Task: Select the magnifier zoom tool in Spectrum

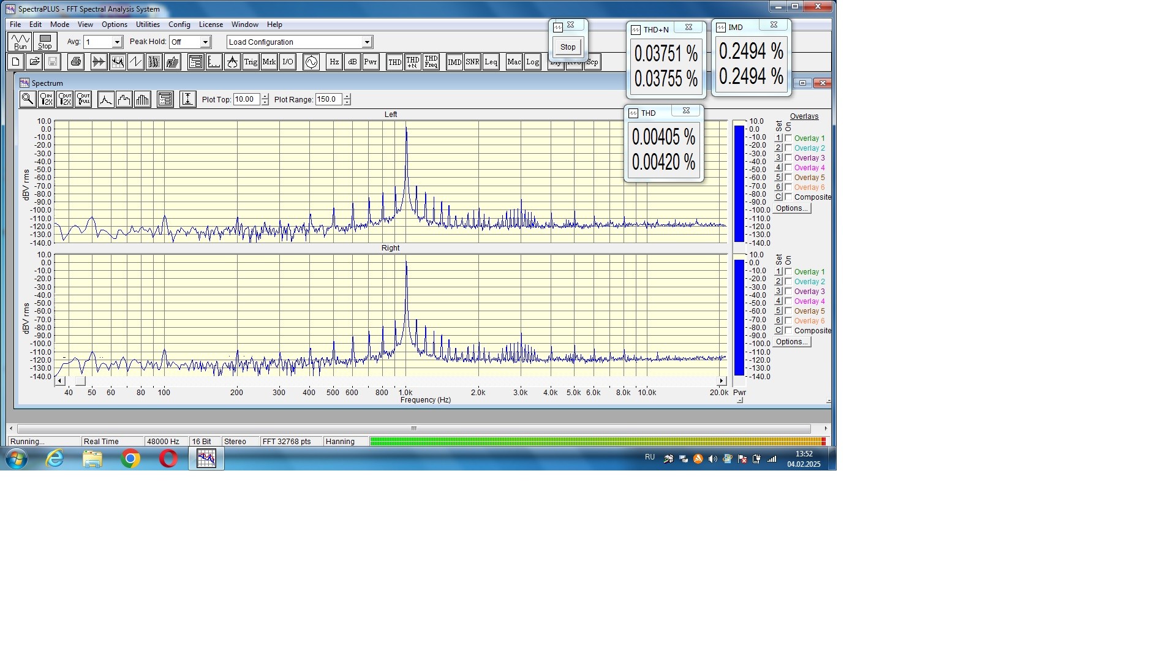Action: pyautogui.click(x=28, y=99)
